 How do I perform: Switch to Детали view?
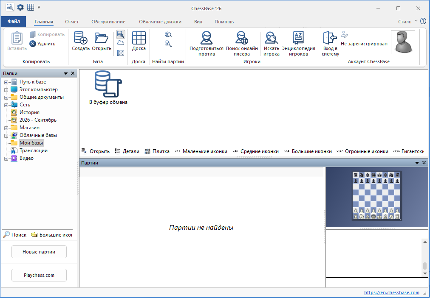(x=127, y=151)
